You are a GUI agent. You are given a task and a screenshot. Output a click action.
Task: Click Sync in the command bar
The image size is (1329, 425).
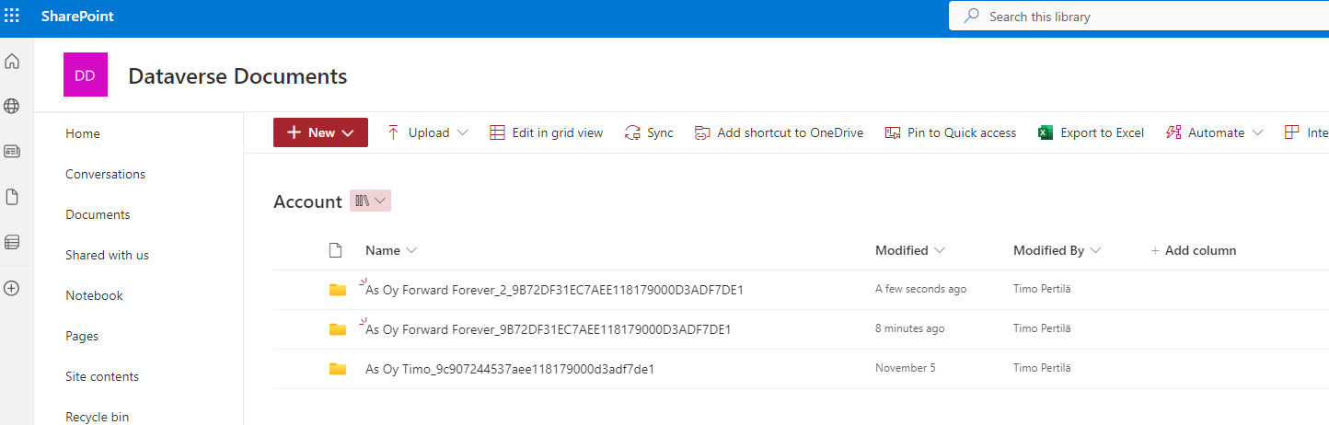[649, 132]
